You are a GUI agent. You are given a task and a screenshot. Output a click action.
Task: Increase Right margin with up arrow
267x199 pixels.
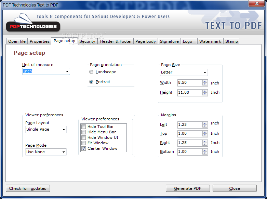pyautogui.click(x=205, y=142)
